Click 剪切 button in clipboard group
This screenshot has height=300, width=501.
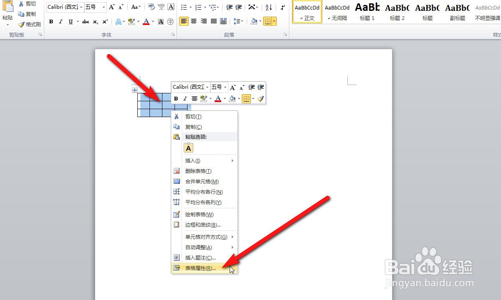click(x=28, y=4)
